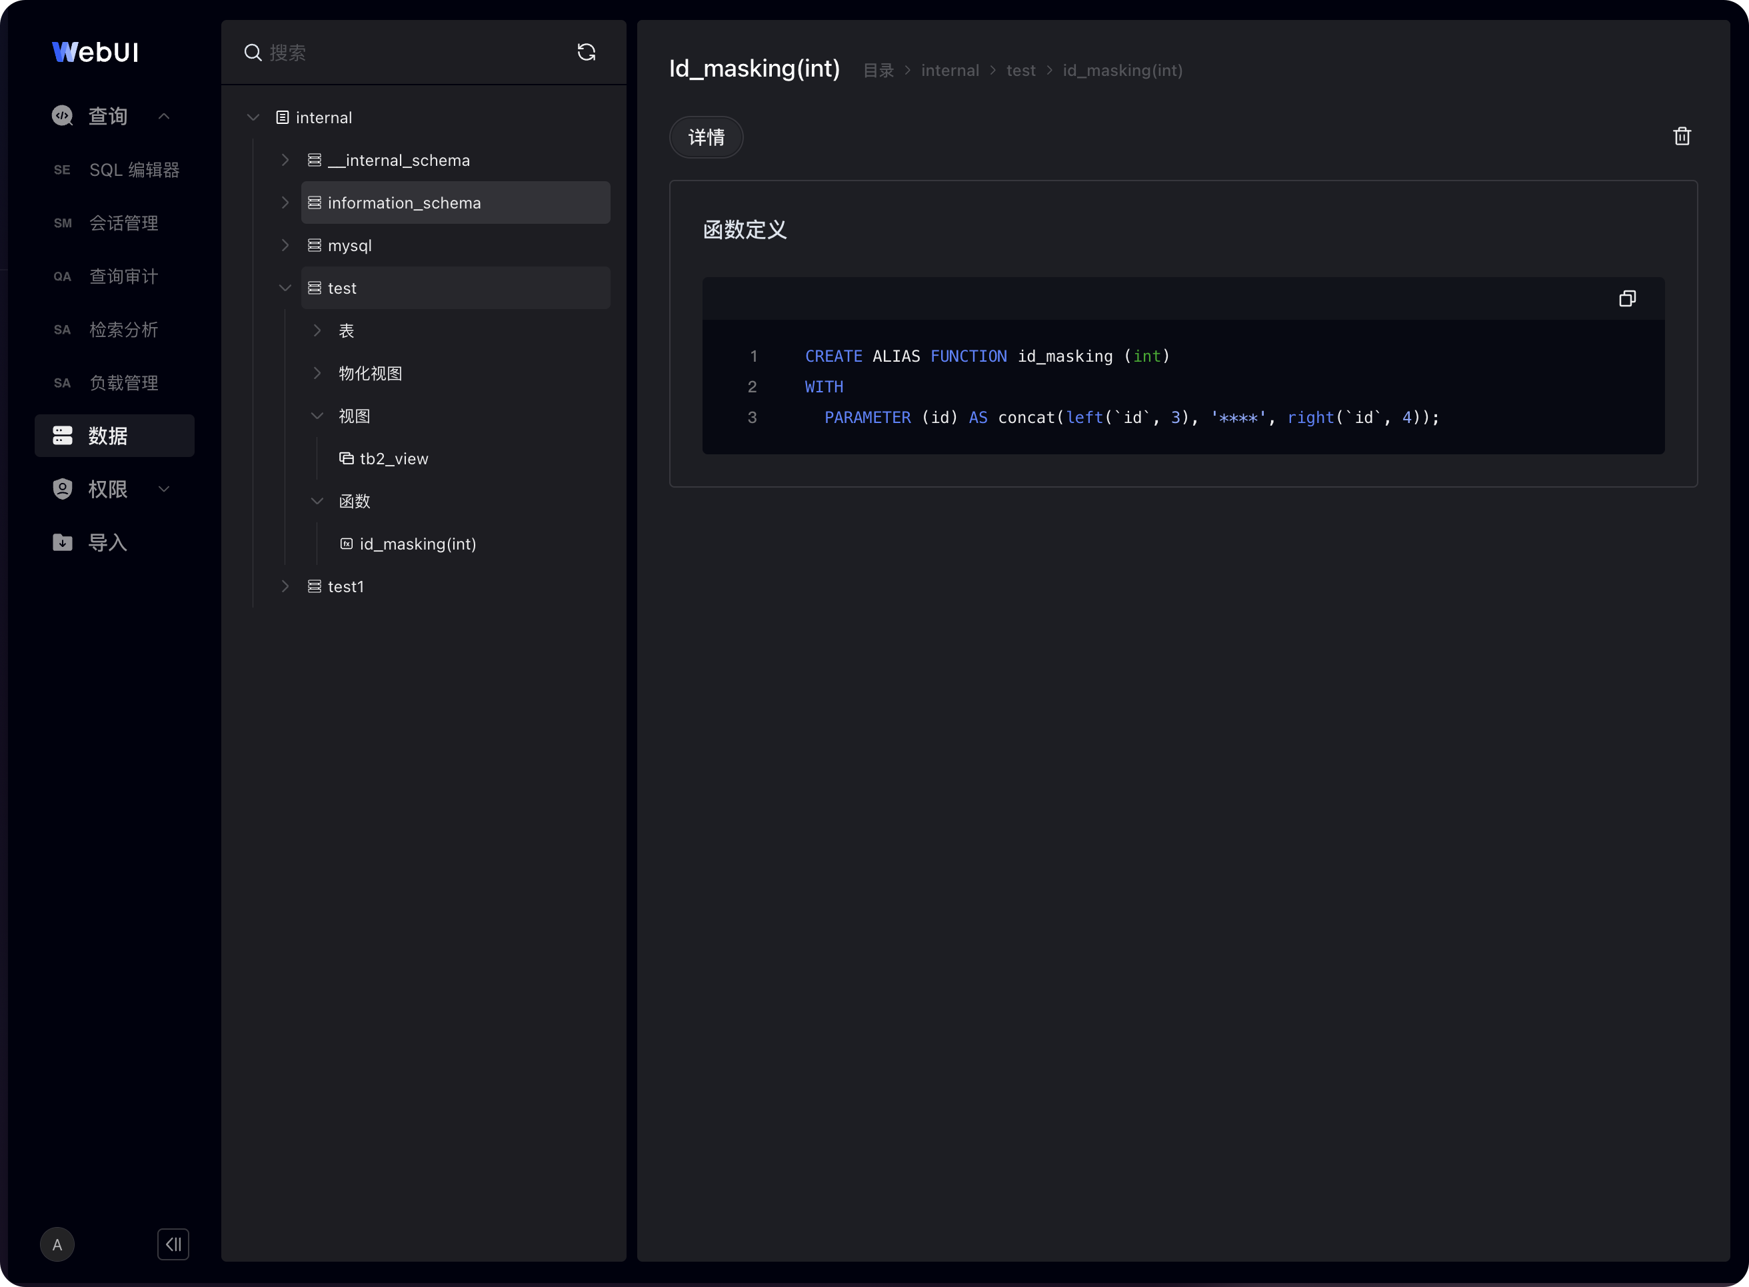
Task: Click the __internal_schema database icon
Action: click(314, 160)
